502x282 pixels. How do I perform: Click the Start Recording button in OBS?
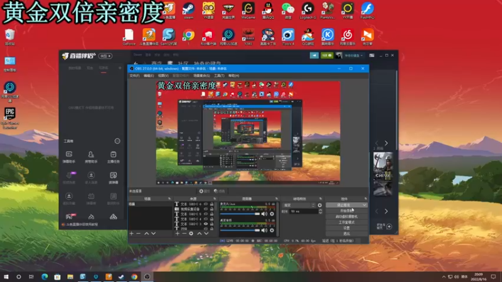(346, 211)
